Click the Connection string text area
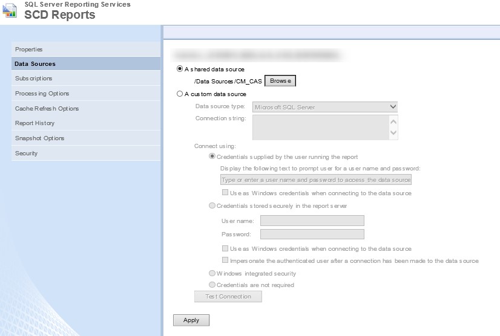 pos(321,128)
